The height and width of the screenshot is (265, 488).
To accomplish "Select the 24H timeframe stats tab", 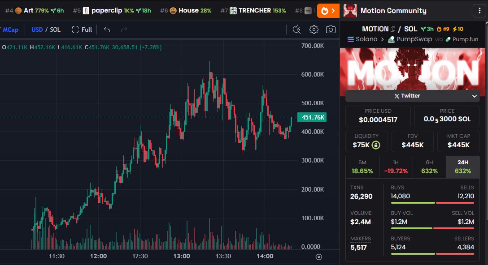I will point(463,167).
